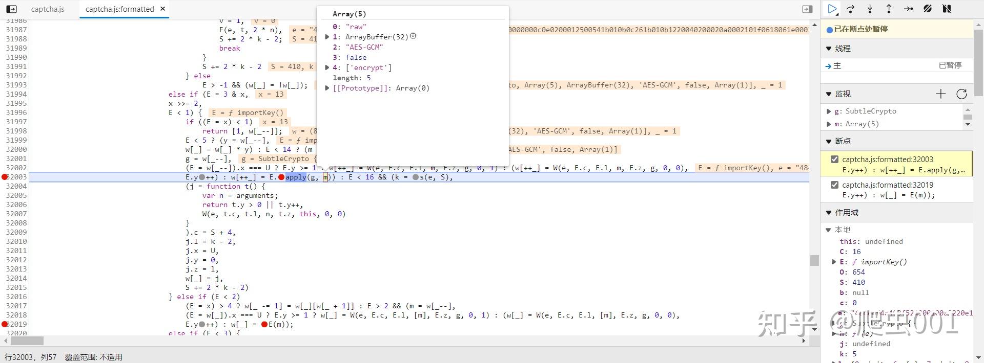984x363 pixels.
Task: Click line number 32016 in gutter
Action: [16, 297]
